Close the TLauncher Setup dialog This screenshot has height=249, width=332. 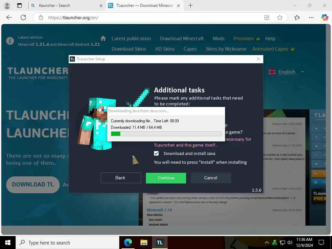tap(258, 59)
